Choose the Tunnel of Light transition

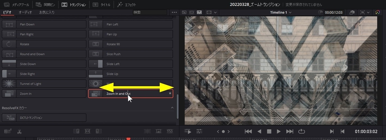44,84
